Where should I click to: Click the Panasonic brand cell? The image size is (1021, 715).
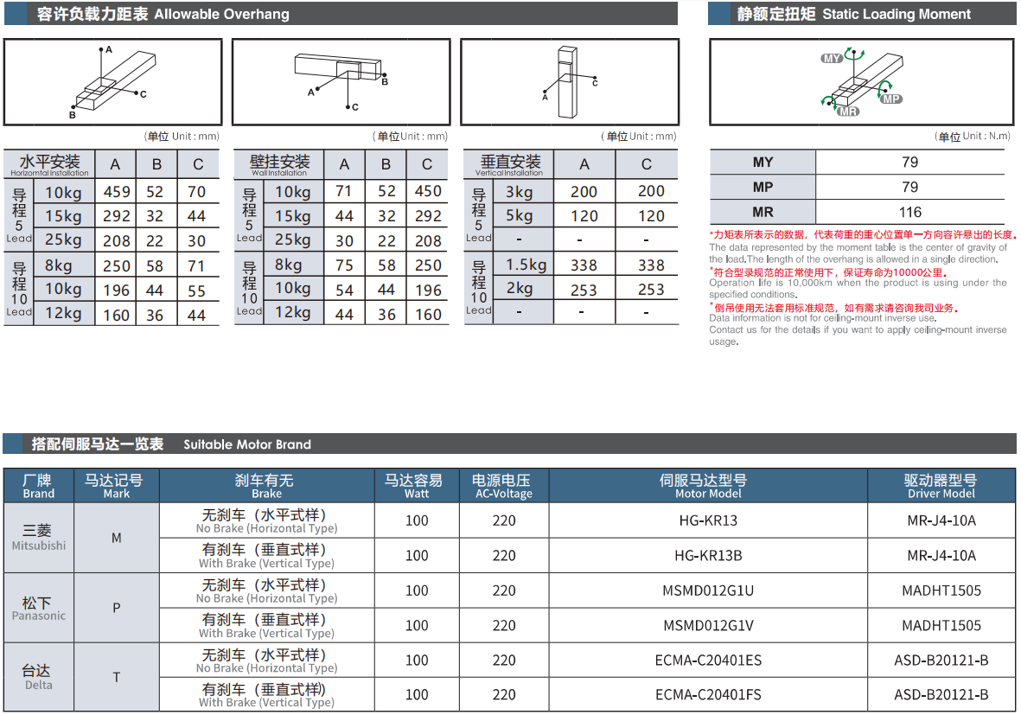38,608
